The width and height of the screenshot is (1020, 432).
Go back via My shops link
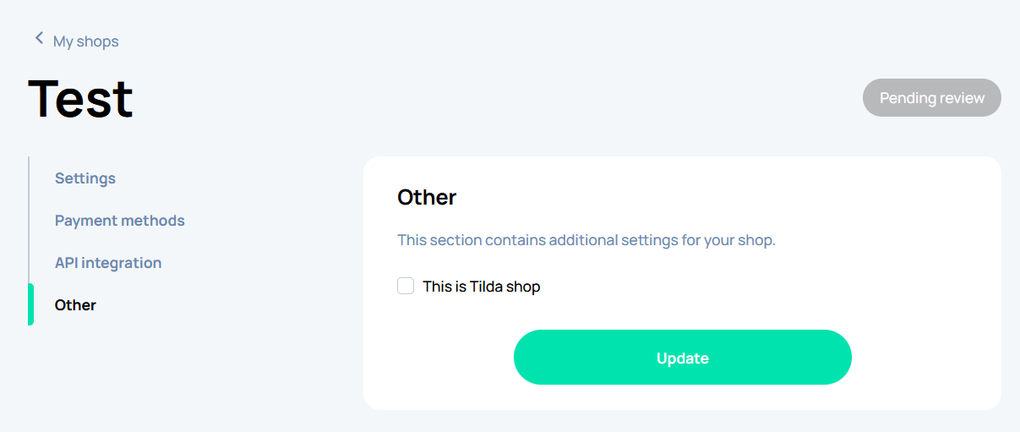tap(85, 41)
